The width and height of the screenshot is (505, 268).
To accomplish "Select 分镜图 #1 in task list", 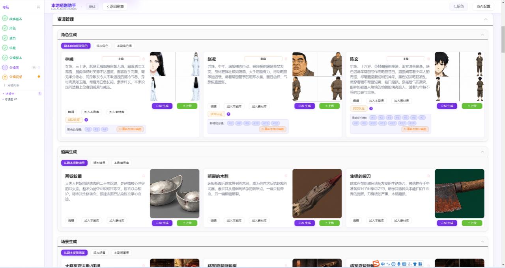I will coord(11,99).
